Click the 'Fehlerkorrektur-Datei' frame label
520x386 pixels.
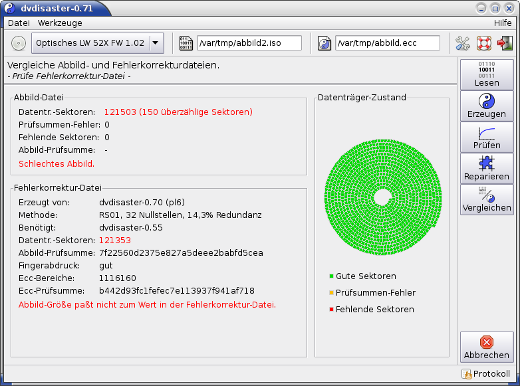click(x=58, y=188)
